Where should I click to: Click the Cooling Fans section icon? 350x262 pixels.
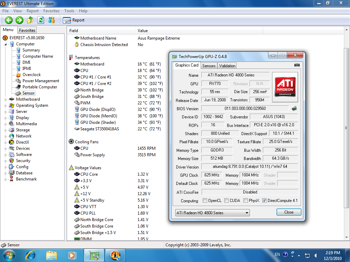[x=71, y=142]
